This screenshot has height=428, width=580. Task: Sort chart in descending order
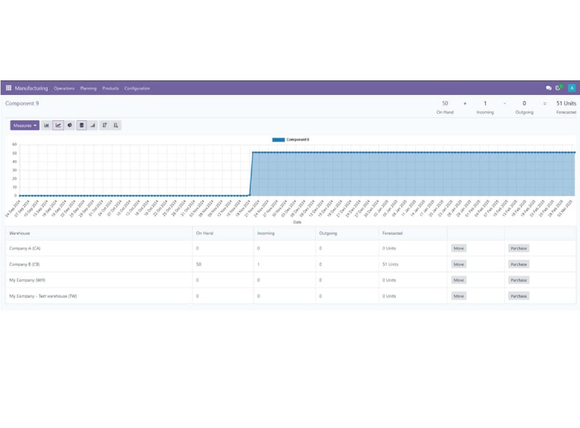tap(104, 125)
